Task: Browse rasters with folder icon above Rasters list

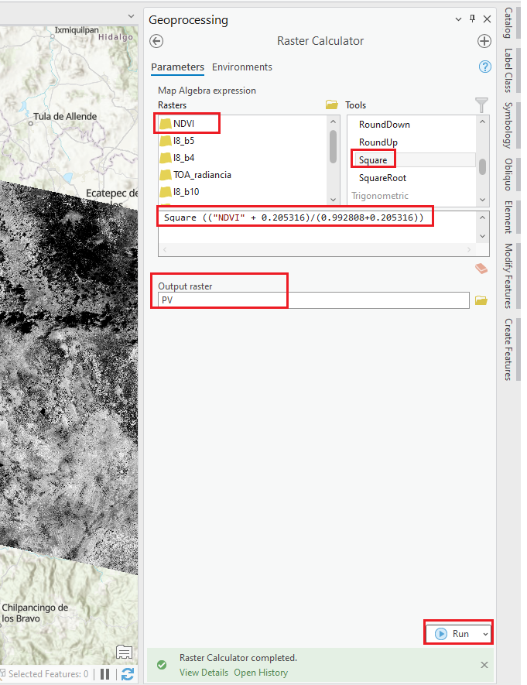Action: coord(332,104)
